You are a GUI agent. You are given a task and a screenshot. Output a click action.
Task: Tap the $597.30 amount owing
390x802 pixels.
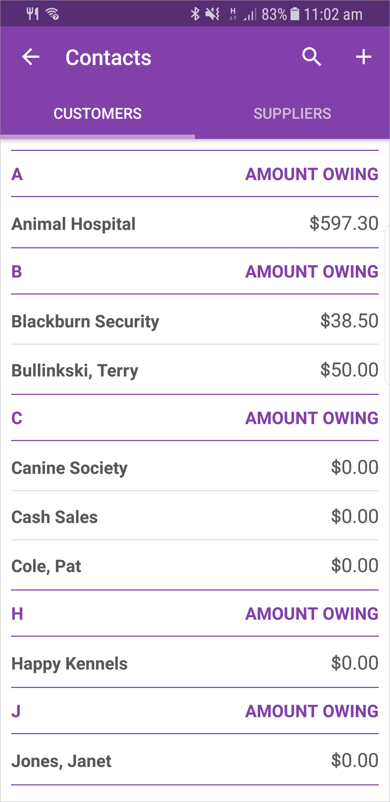(x=344, y=223)
